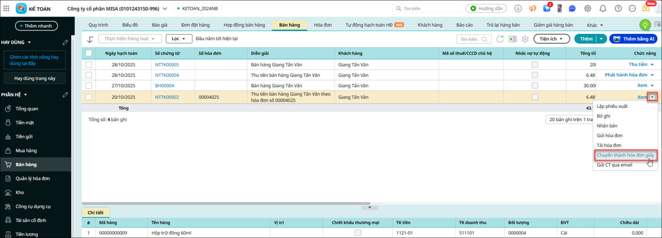
Task: Click the Excel export icon
Action: 513,39
